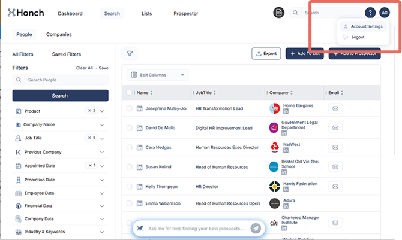This screenshot has height=240, width=402.
Task: Click Clear All in the filters panel
Action: coord(84,68)
